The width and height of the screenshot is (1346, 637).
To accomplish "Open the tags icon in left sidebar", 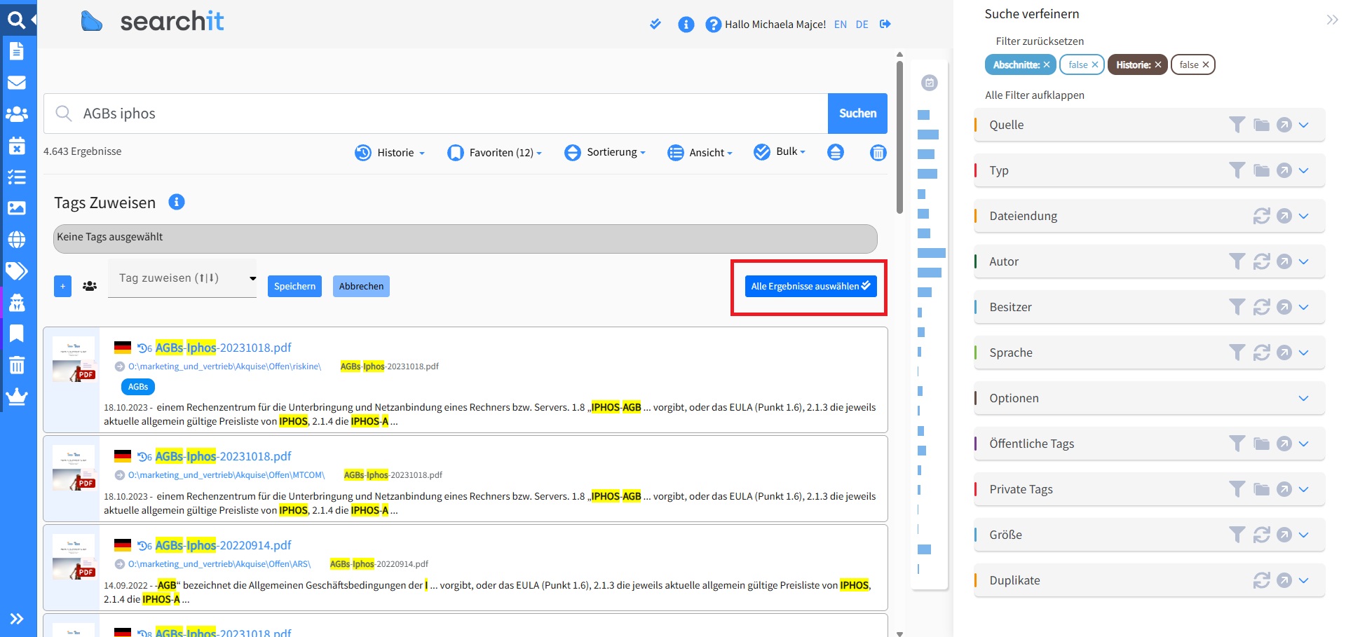I will coord(17,270).
